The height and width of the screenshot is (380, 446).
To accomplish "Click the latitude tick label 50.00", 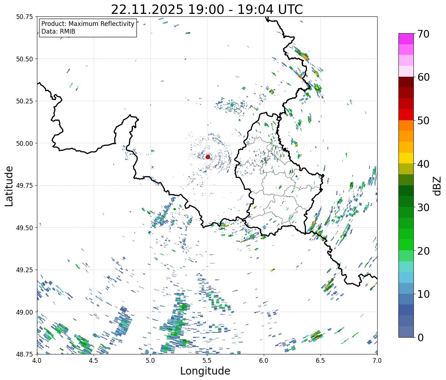I will point(24,143).
